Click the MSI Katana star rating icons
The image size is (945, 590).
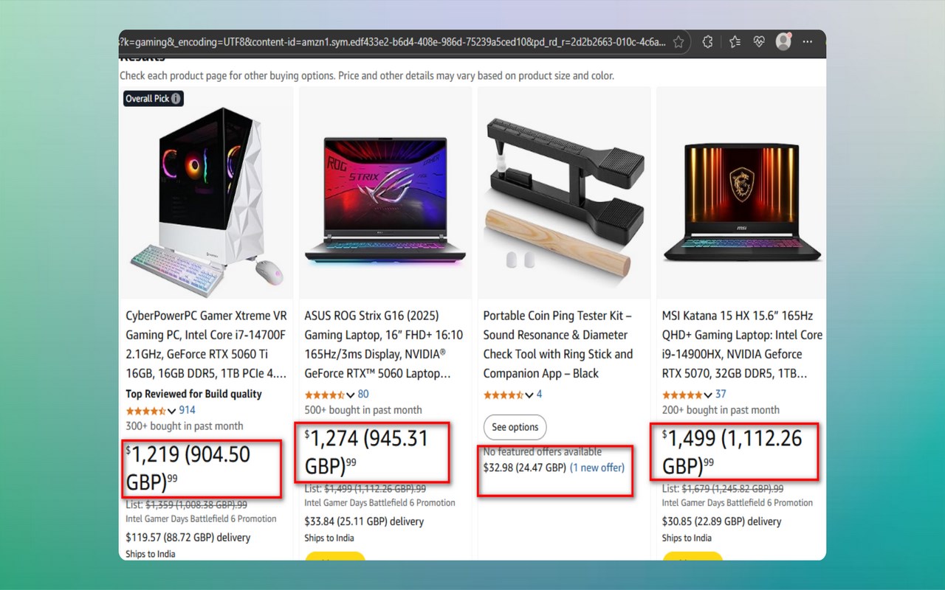[x=682, y=395]
